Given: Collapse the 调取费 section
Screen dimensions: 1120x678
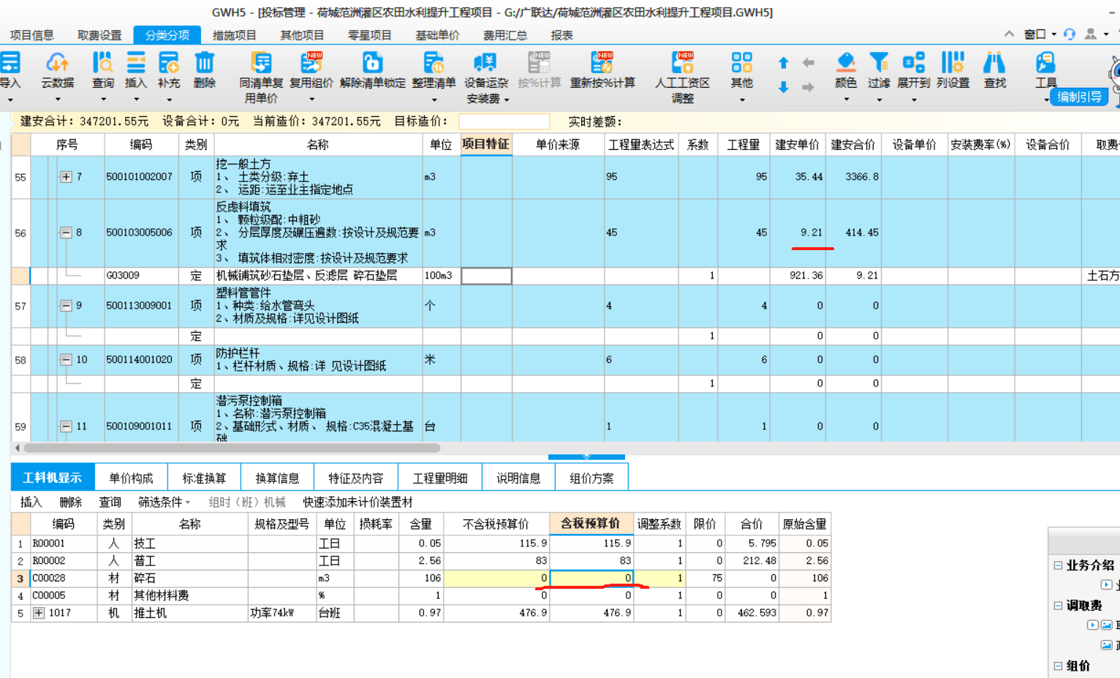Looking at the screenshot, I should pos(1057,606).
